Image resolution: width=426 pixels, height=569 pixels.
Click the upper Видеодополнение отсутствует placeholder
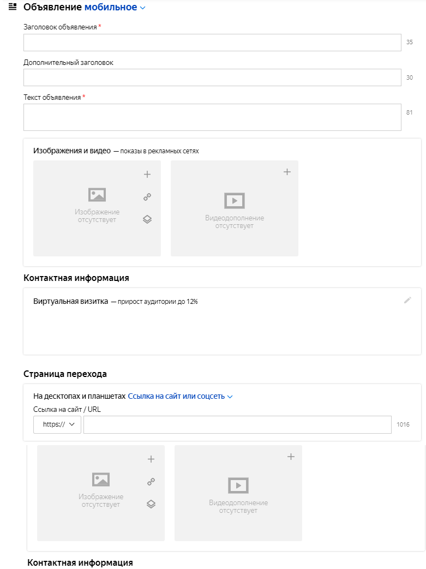pyautogui.click(x=235, y=211)
